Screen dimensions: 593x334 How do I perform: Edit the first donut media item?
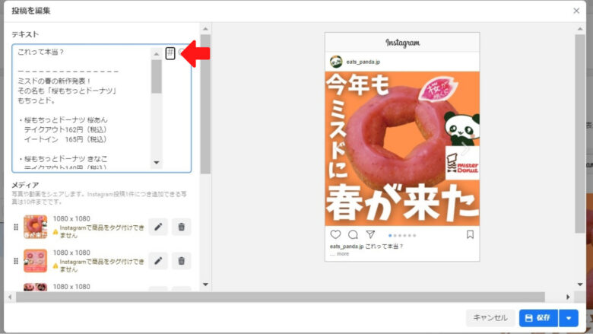click(x=158, y=227)
